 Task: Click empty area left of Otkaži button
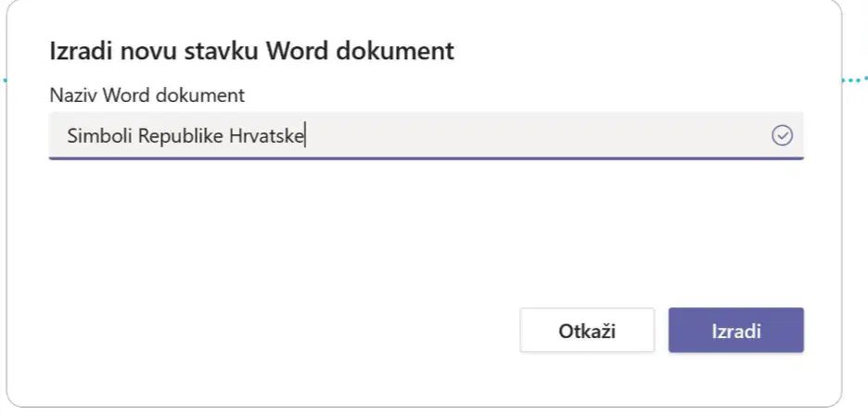point(282,330)
